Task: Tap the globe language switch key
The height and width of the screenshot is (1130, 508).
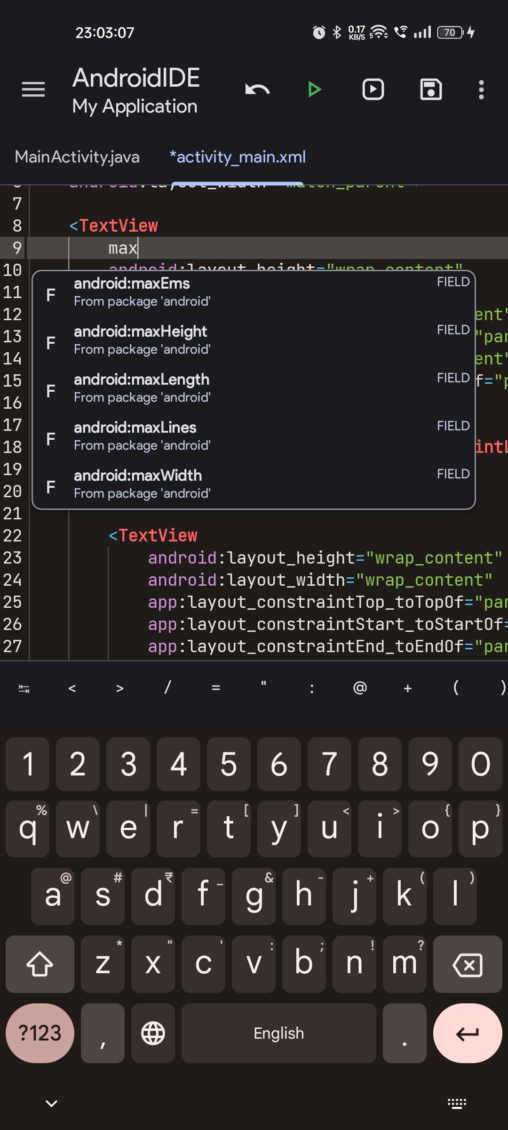Action: (153, 1033)
